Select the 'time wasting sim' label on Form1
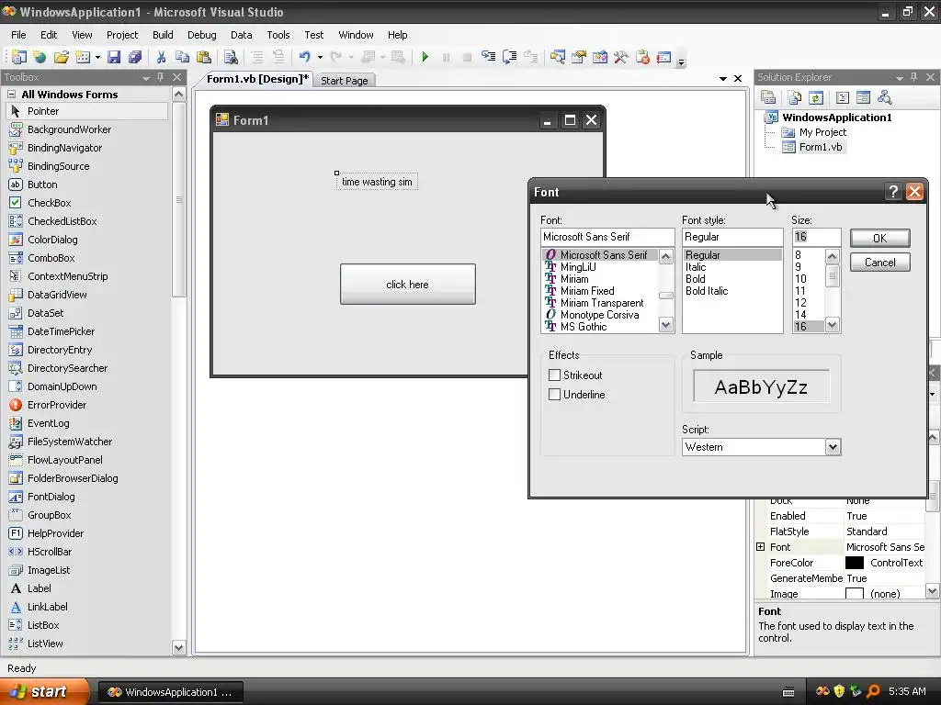The width and height of the screenshot is (941, 705). pyautogui.click(x=377, y=182)
